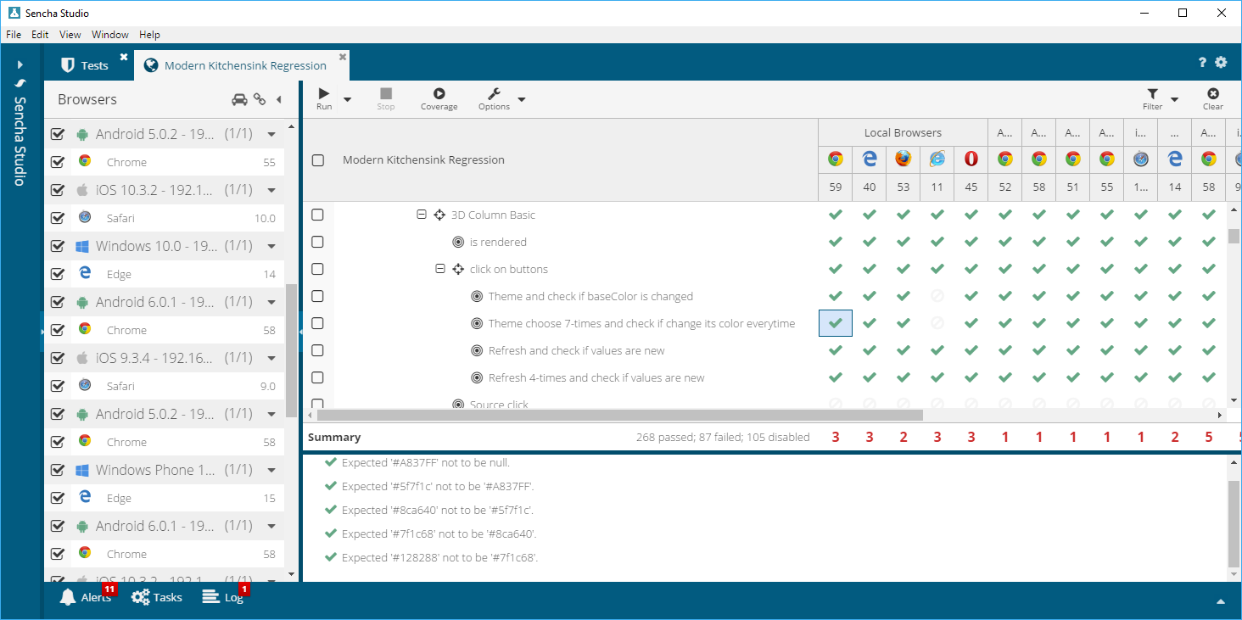The height and width of the screenshot is (620, 1242).
Task: Click the Local Browsers column group header
Action: 903,132
